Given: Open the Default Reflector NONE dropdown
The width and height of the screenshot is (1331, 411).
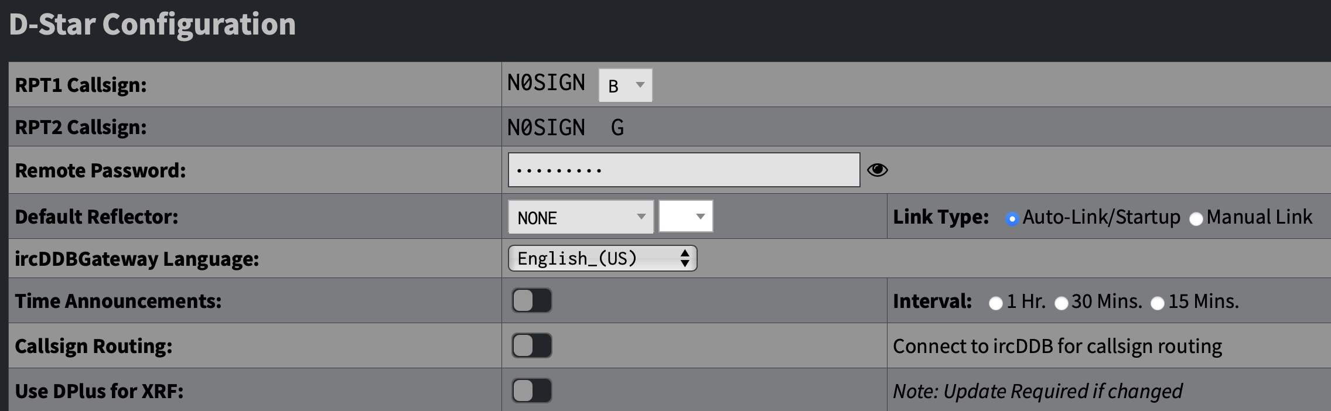Looking at the screenshot, I should click(581, 217).
